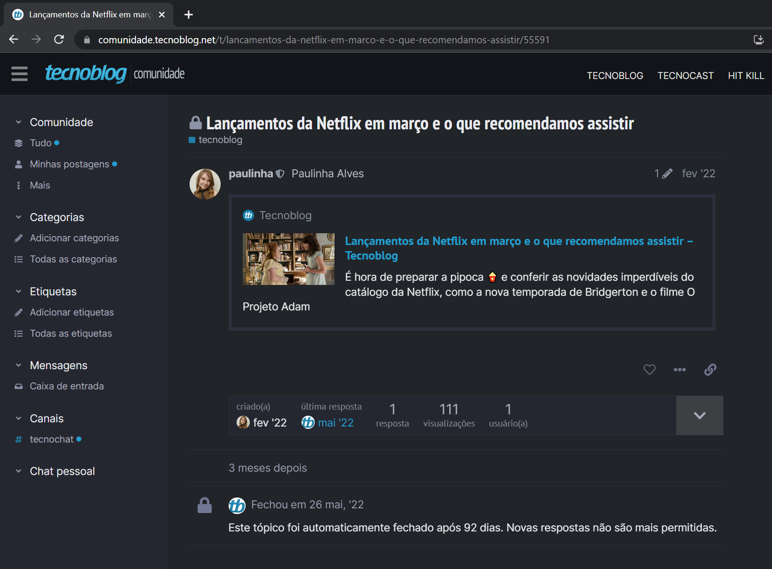Open a new browser tab

click(189, 15)
